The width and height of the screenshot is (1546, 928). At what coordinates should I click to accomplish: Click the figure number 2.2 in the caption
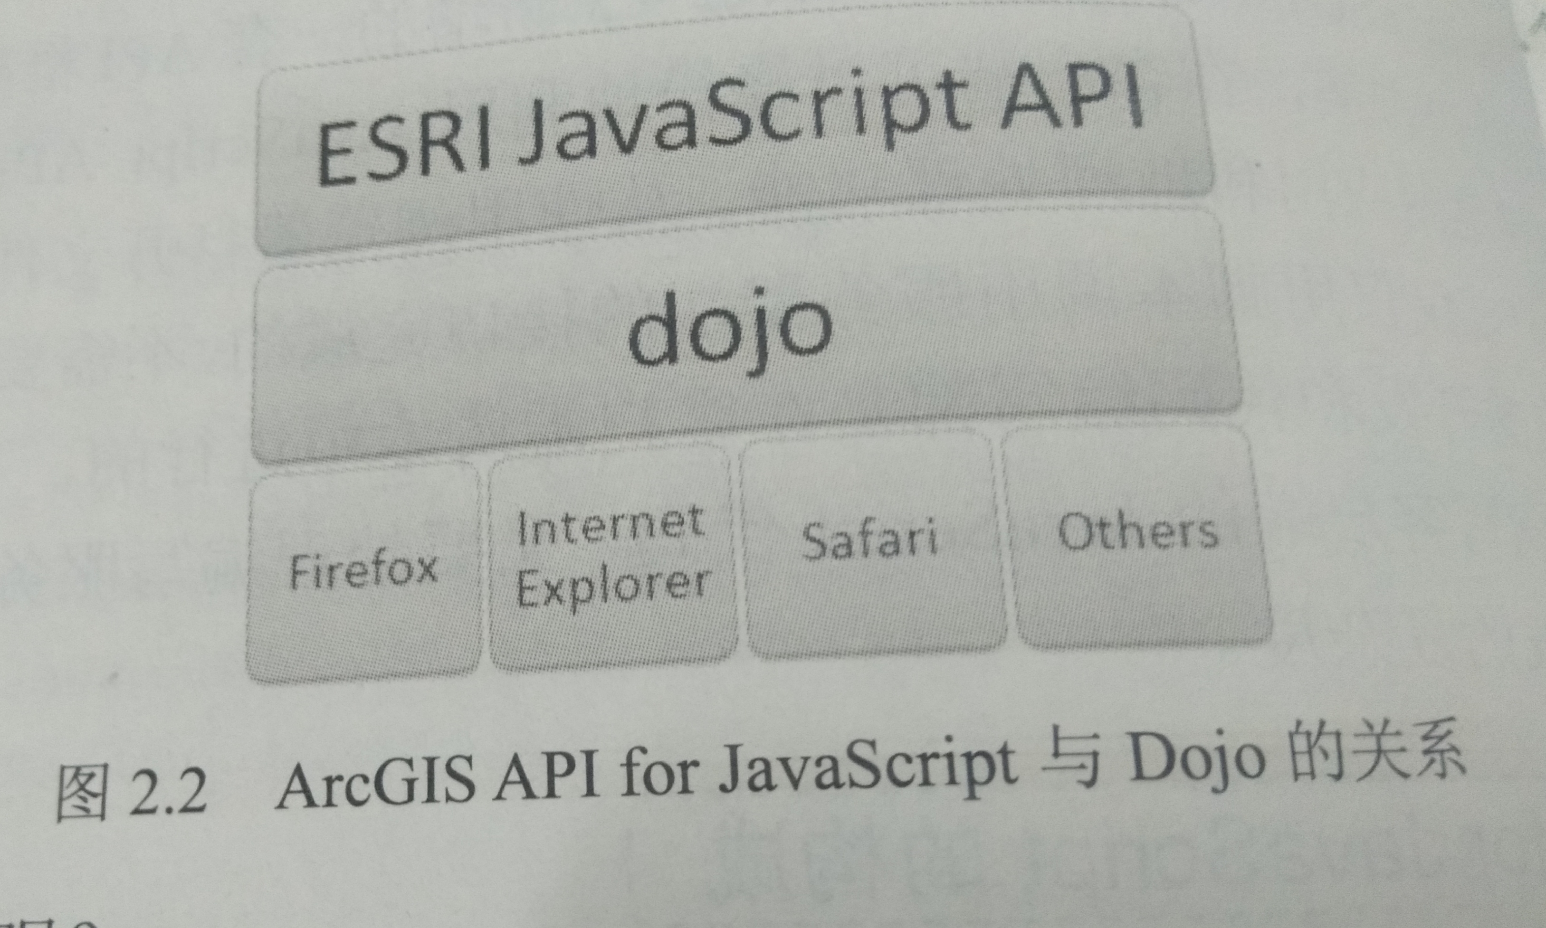[167, 793]
